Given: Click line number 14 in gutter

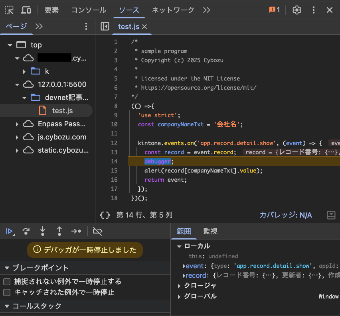Looking at the screenshot, I should 114,161.
